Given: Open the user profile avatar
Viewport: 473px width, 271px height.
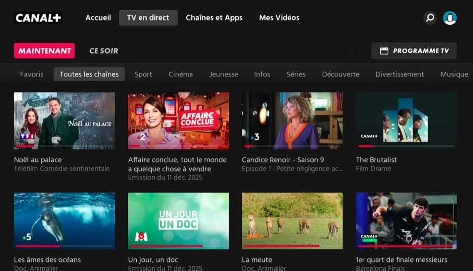Looking at the screenshot, I should (450, 18).
